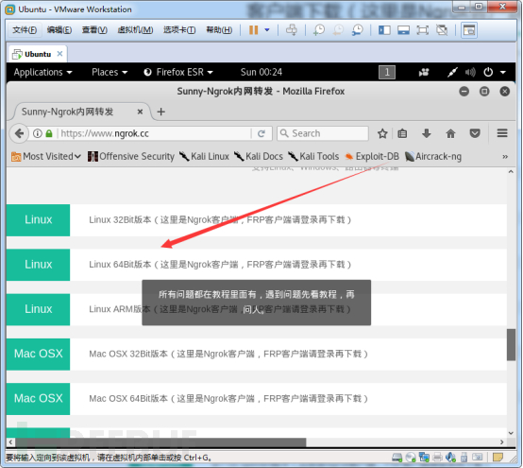Viewport: 523px width, 468px height.
Task: Open the 帮助(H) menu
Action: click(x=219, y=30)
